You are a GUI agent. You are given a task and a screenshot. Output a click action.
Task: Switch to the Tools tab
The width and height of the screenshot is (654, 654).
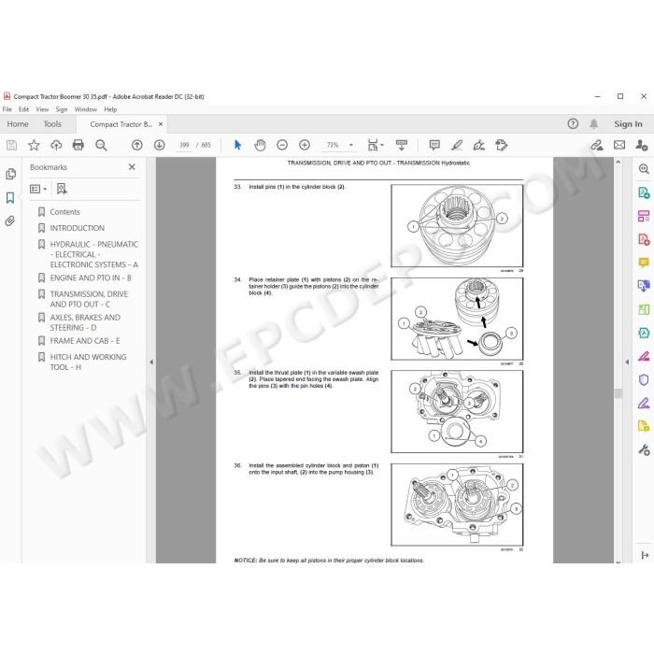click(x=52, y=124)
